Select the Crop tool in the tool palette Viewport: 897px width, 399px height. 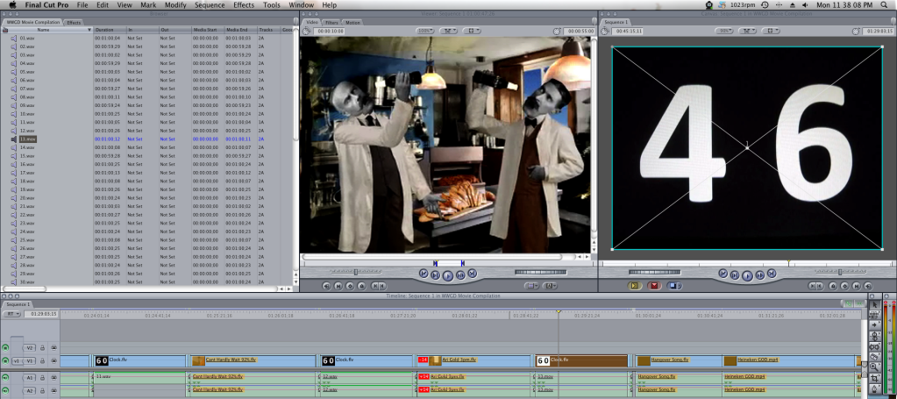(x=873, y=377)
